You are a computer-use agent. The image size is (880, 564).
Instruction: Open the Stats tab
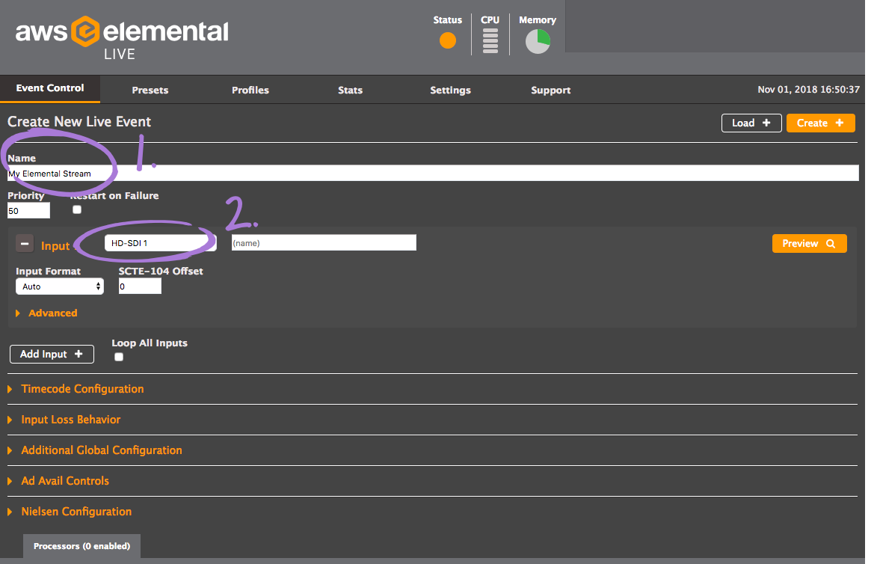pyautogui.click(x=350, y=90)
